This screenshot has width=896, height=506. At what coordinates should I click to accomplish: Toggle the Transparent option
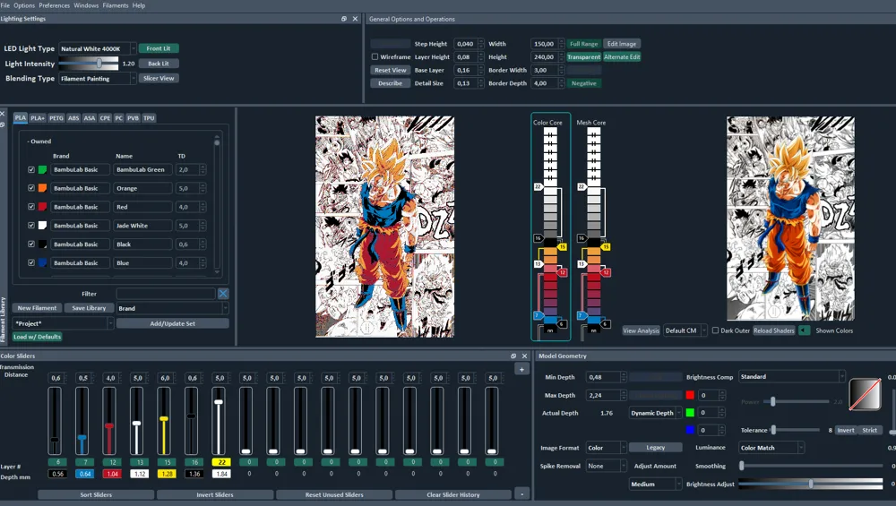pos(583,57)
